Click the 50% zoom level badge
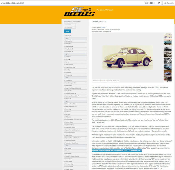The height and width of the screenshot is (170, 175). click(151, 3)
